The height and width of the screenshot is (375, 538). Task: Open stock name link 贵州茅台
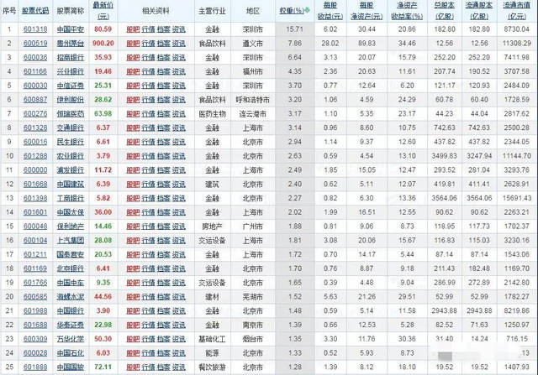click(71, 44)
